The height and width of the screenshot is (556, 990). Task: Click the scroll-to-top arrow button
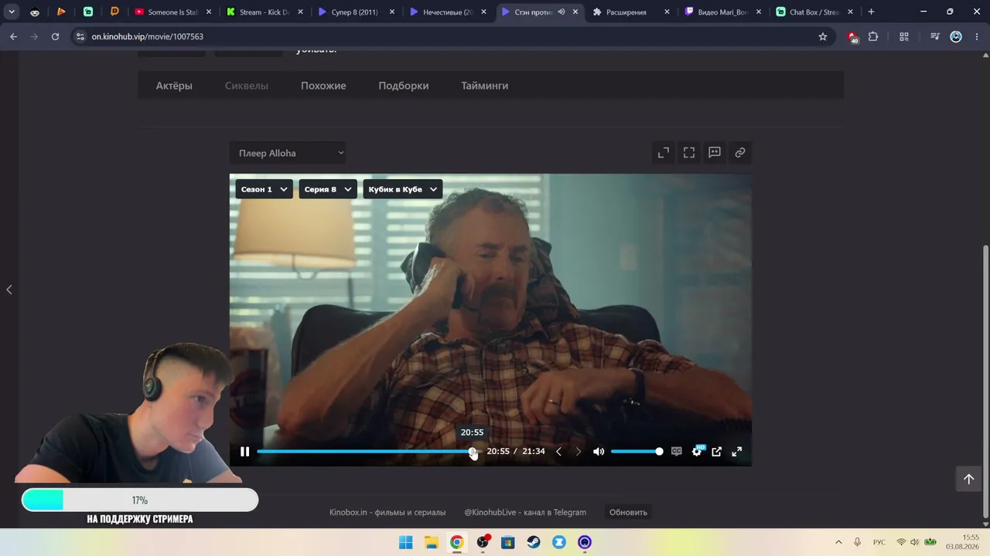pyautogui.click(x=968, y=479)
